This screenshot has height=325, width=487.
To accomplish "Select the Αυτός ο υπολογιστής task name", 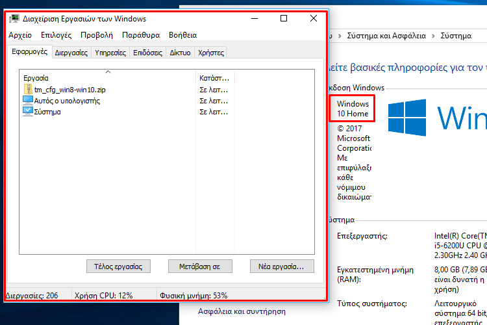I will (67, 101).
